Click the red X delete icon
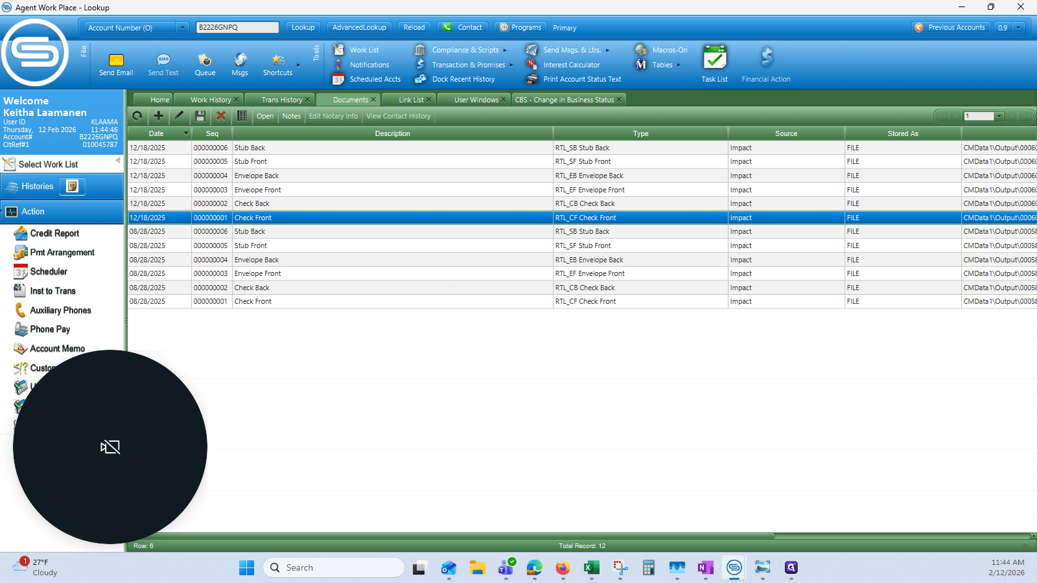 tap(221, 116)
